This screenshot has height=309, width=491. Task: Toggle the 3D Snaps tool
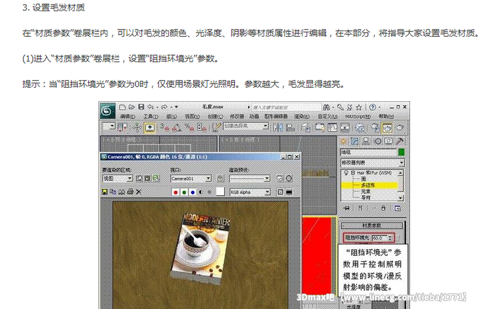pyautogui.click(x=164, y=127)
